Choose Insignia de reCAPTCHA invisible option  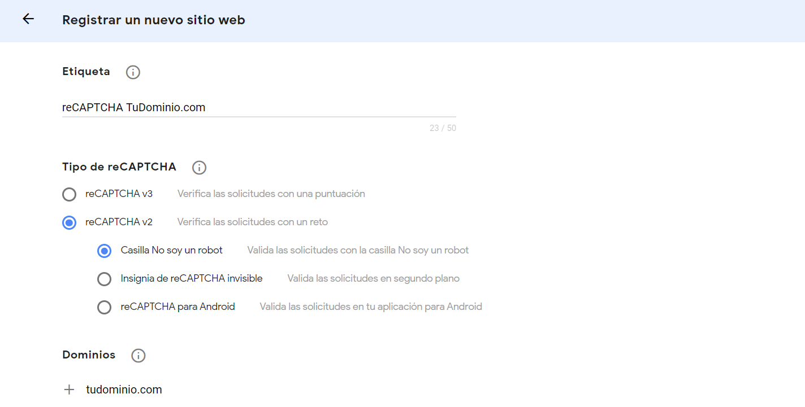point(104,279)
